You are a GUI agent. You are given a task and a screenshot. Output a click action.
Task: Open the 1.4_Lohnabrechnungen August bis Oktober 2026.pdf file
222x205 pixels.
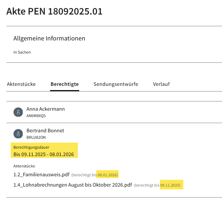coord(72,185)
